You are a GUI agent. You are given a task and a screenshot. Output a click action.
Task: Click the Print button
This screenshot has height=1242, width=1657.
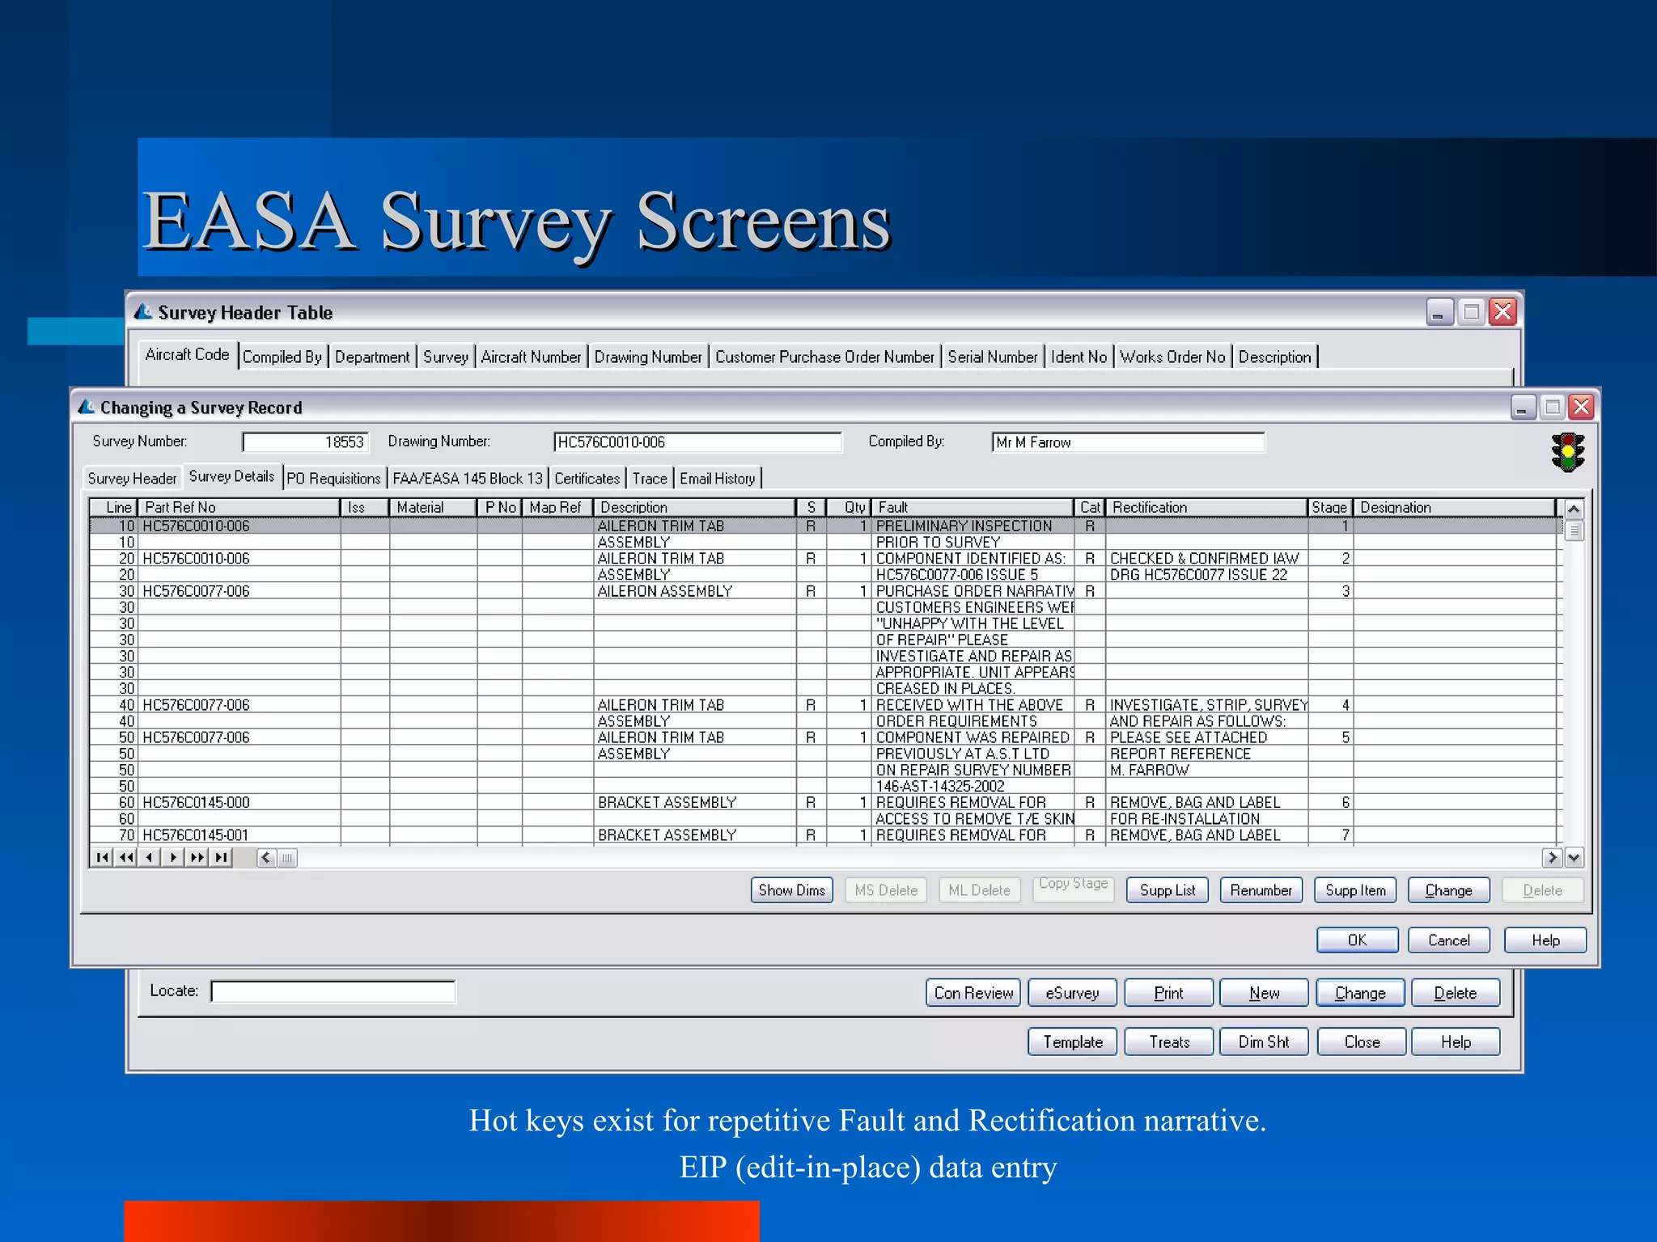1168,993
